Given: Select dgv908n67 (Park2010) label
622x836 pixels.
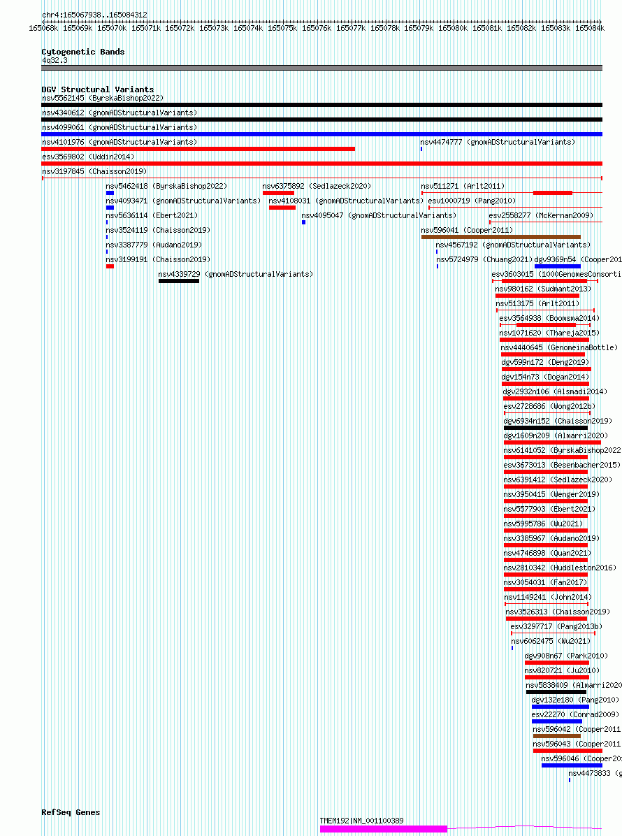Looking at the screenshot, I should point(566,656).
